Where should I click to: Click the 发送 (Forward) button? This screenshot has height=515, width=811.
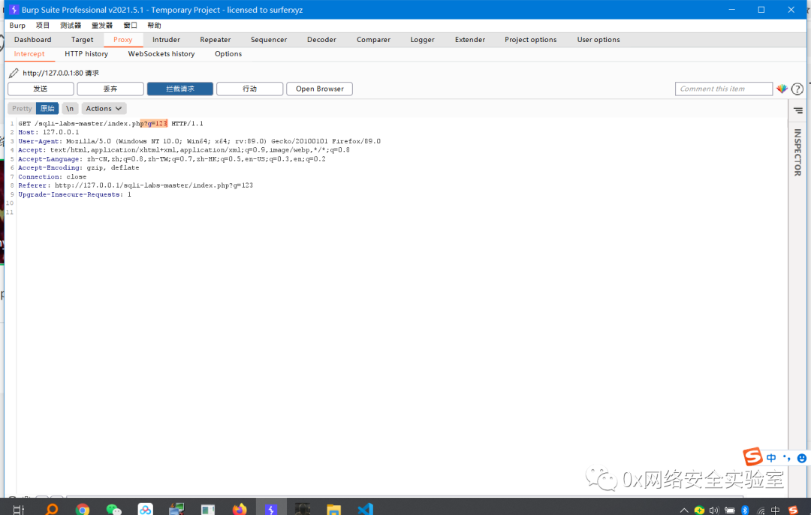click(x=41, y=89)
